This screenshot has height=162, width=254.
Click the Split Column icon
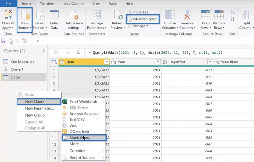pos(246,15)
